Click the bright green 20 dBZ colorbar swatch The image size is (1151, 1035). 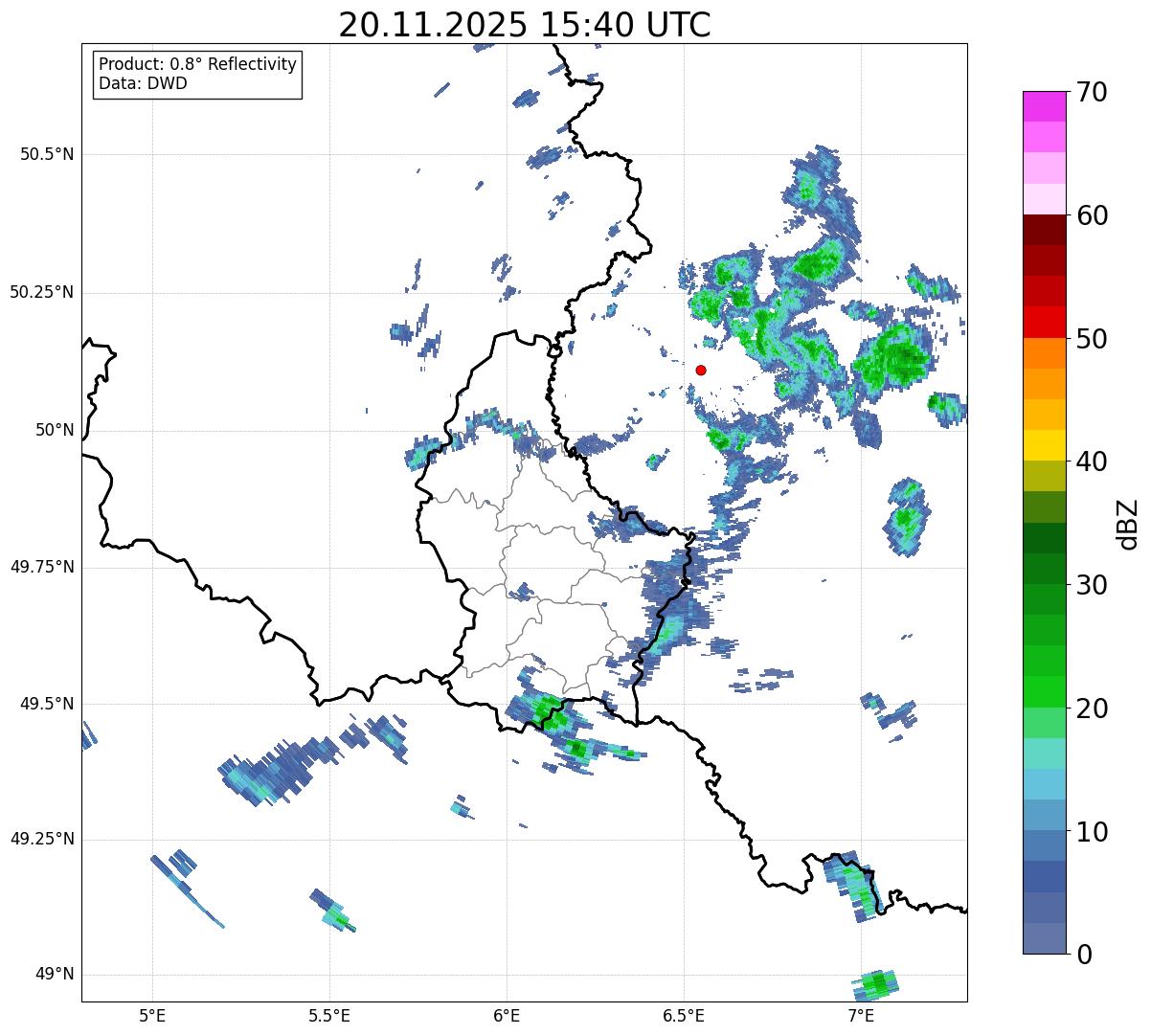pyautogui.click(x=1045, y=692)
